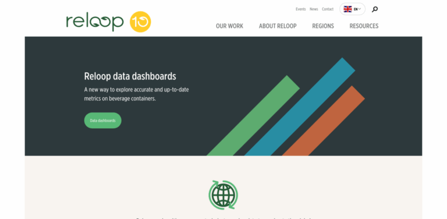Click the text 'metrics on beverage containers.'

point(120,99)
